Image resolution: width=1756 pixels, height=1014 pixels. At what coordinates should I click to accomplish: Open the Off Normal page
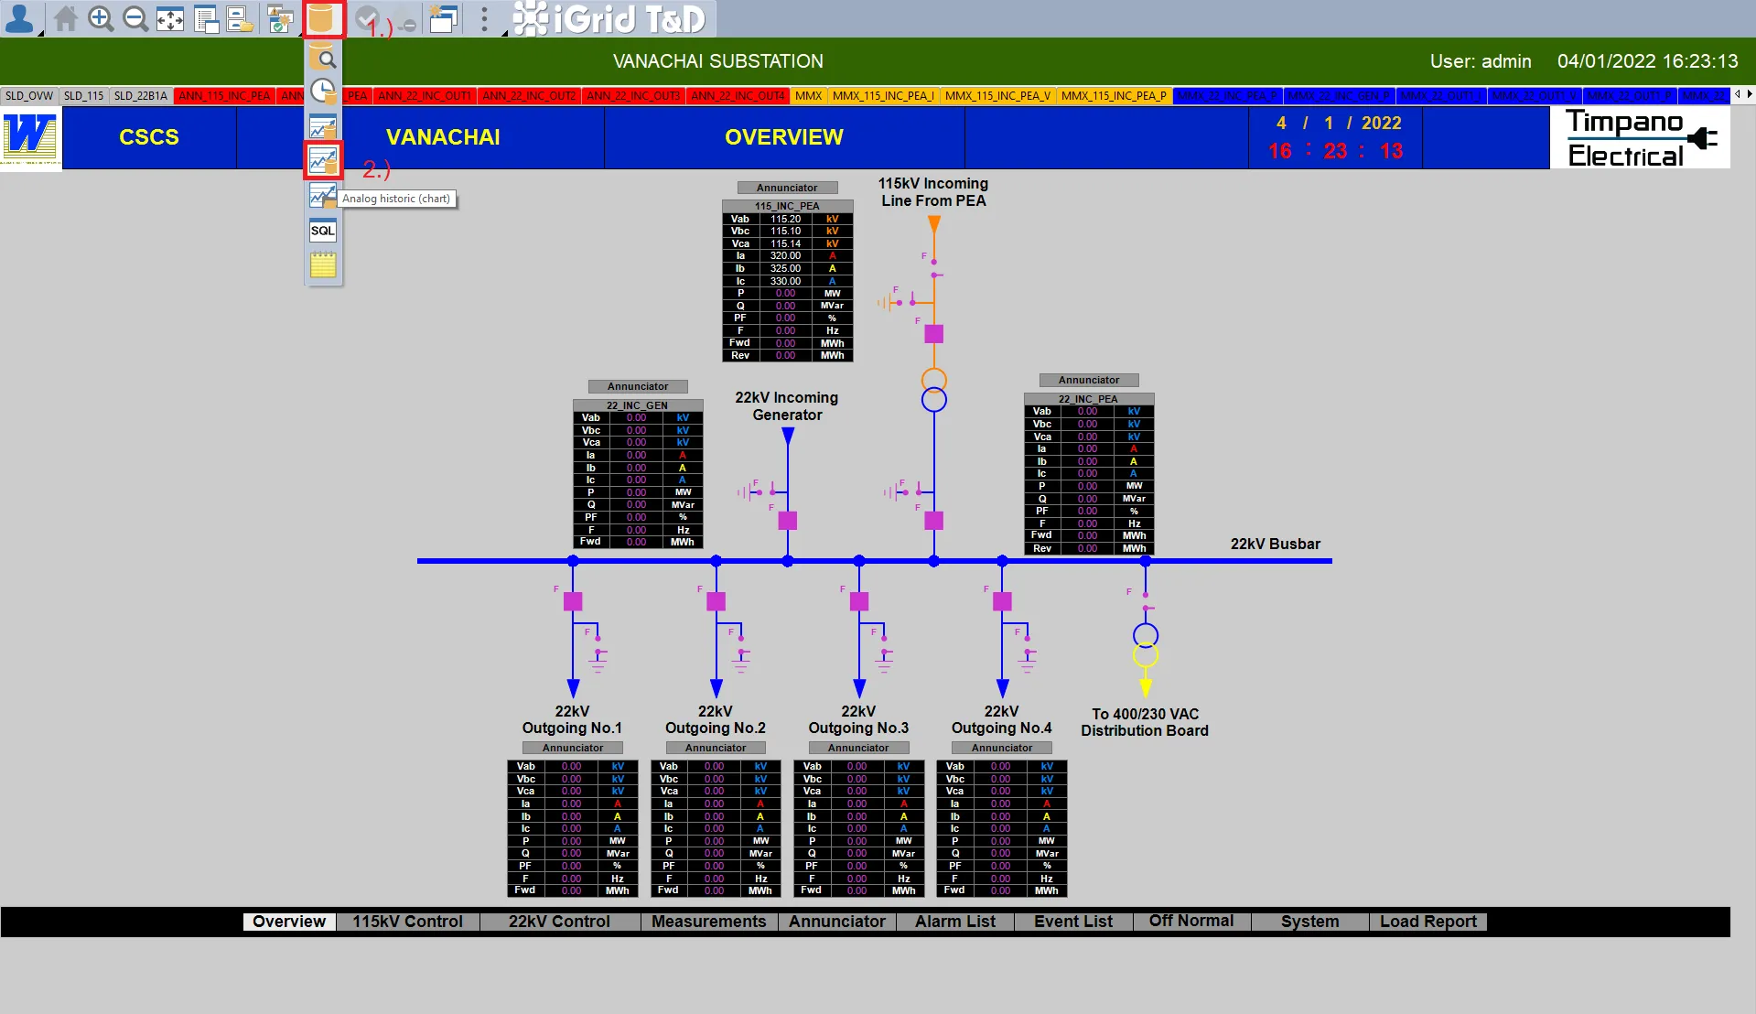(1191, 922)
